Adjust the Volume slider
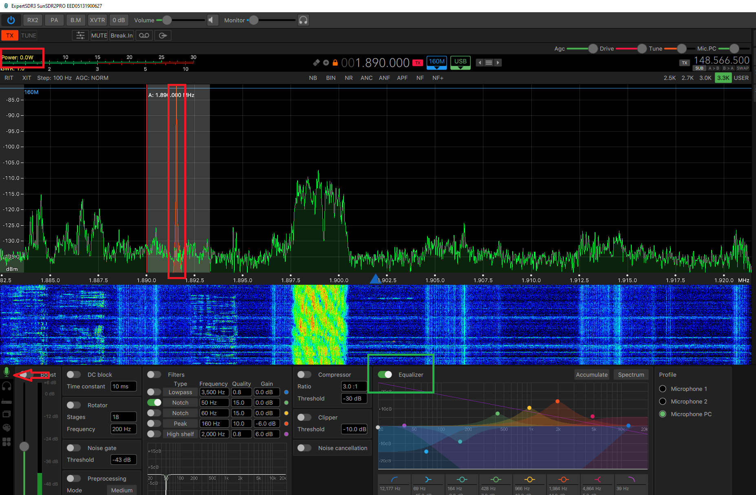756x495 pixels. coord(167,20)
